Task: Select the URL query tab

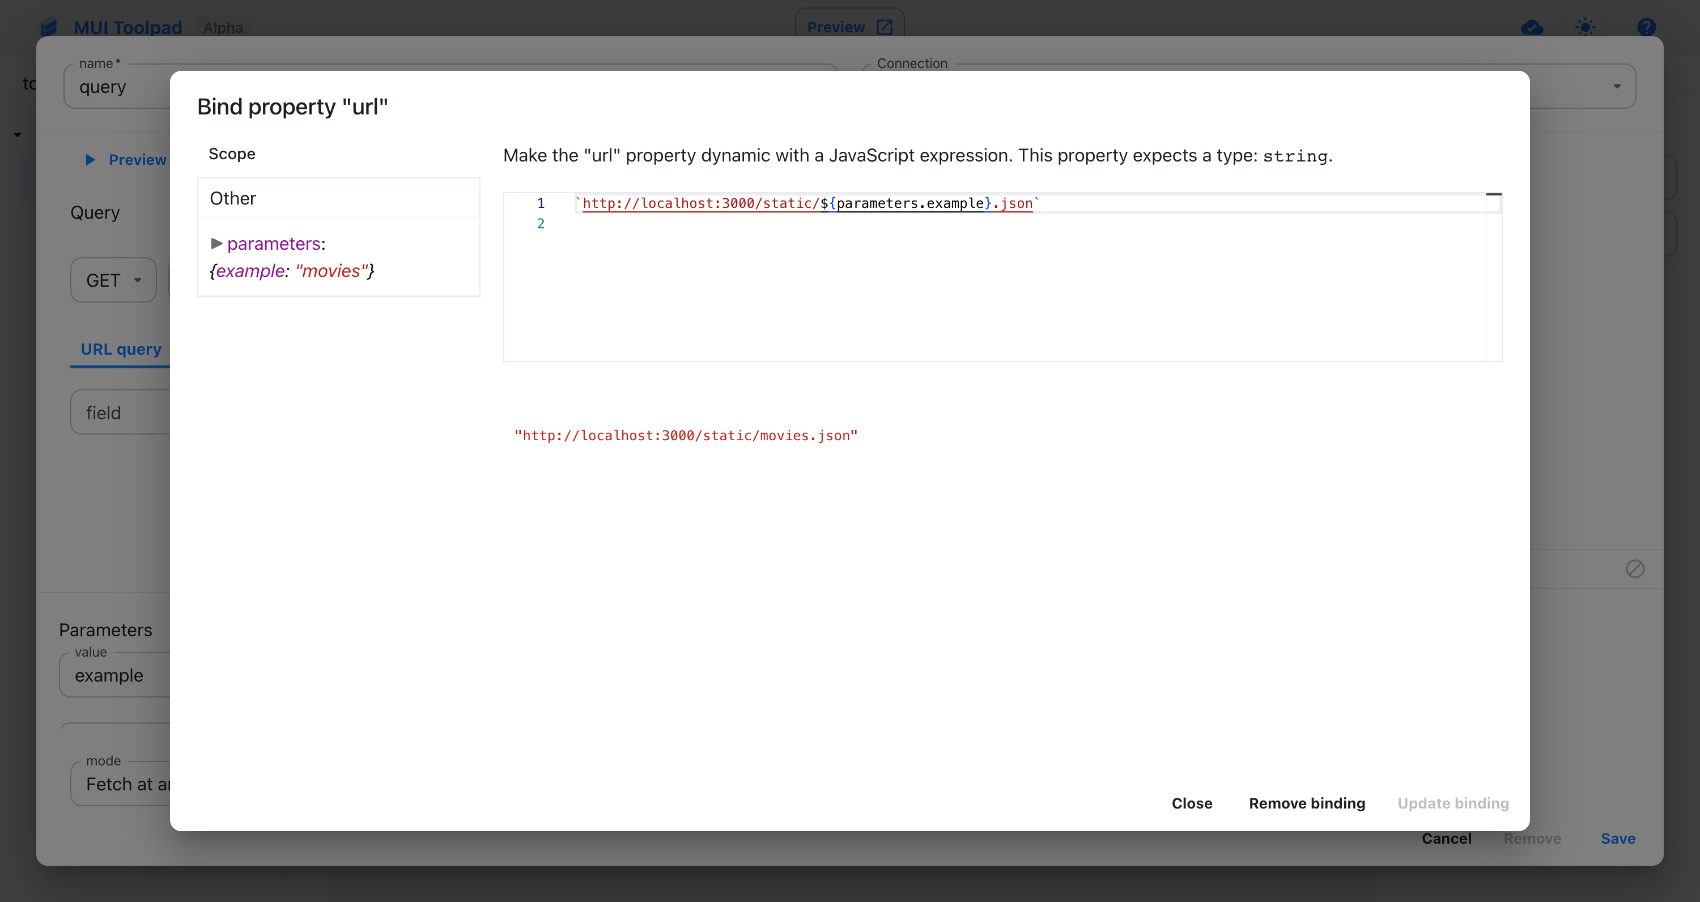Action: [x=120, y=347]
